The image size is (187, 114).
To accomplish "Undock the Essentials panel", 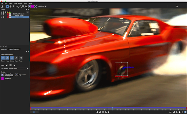I will [27, 52].
